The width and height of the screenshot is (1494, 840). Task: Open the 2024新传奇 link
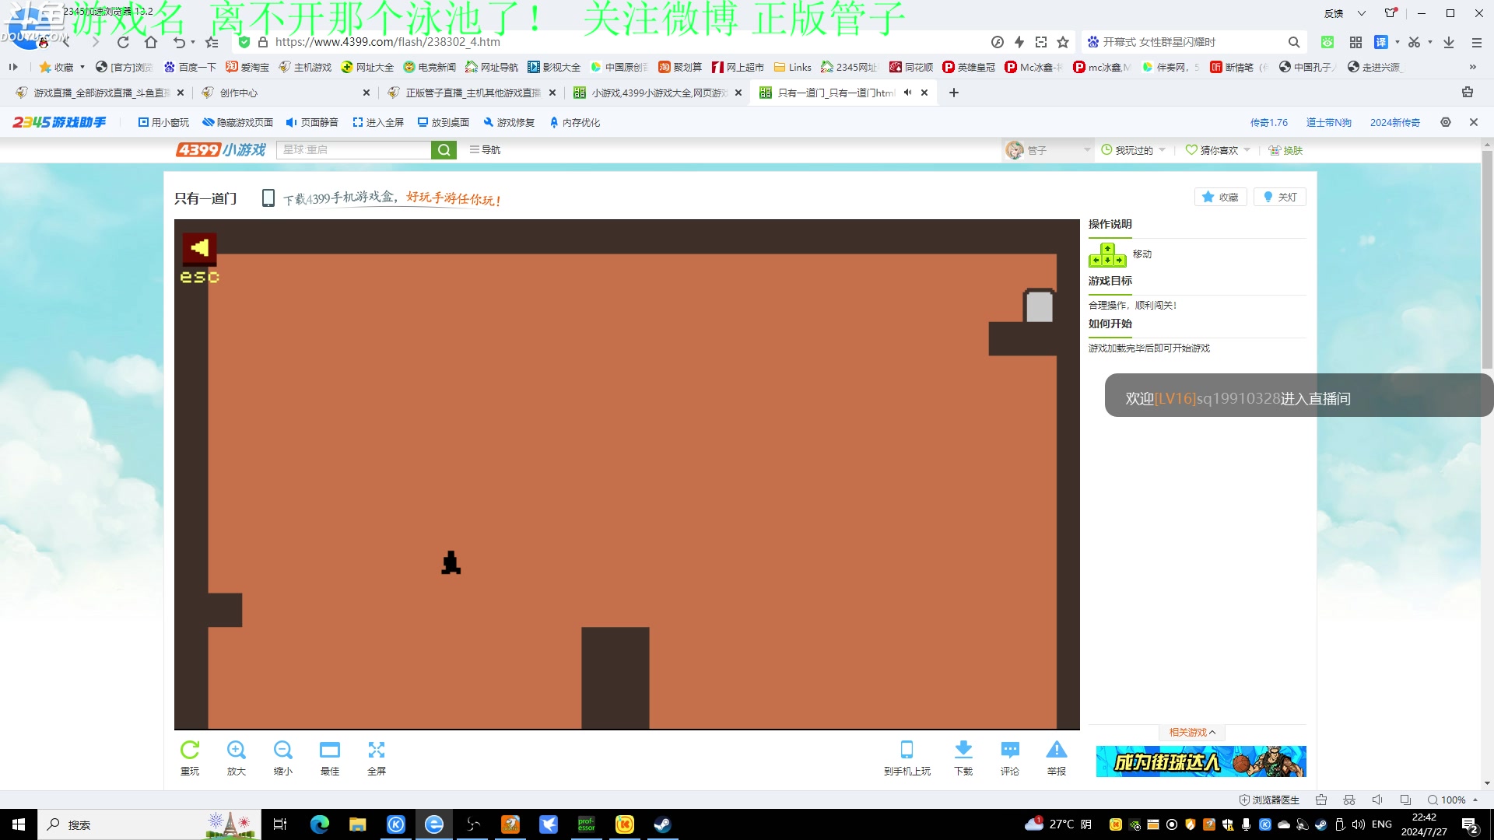click(1395, 122)
